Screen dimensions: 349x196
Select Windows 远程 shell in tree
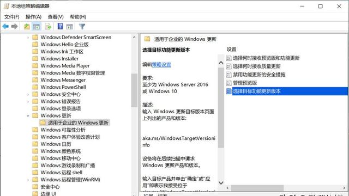[x=62, y=173]
